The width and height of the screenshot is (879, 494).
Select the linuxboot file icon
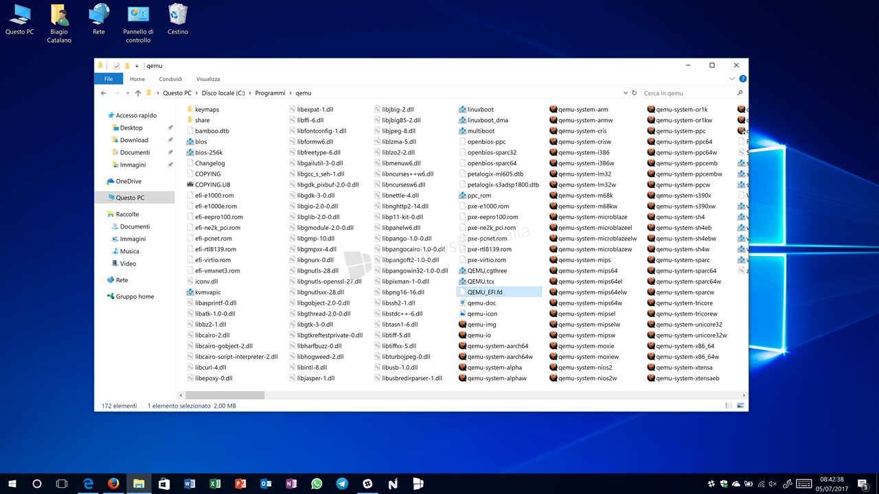pyautogui.click(x=462, y=110)
